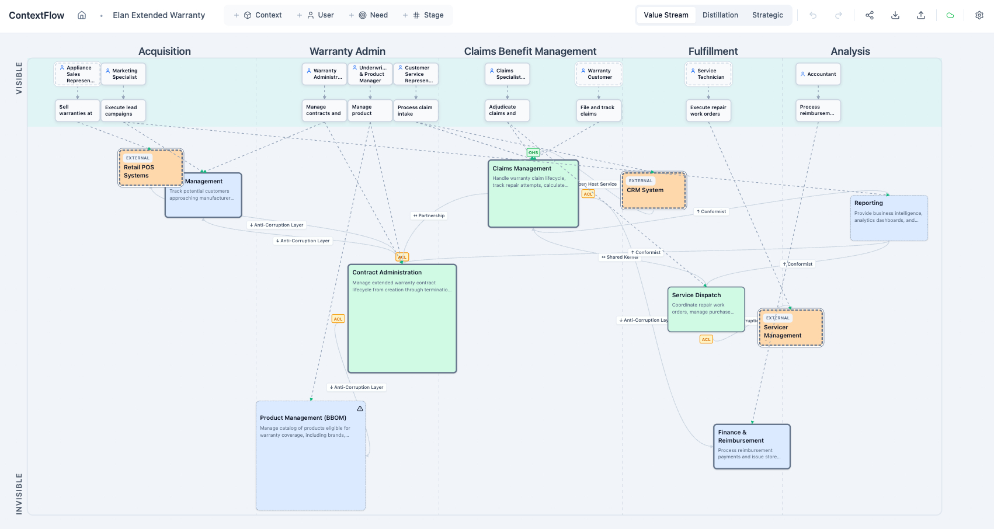Click the upload icon in the toolbar
Image resolution: width=994 pixels, height=529 pixels.
click(x=921, y=15)
